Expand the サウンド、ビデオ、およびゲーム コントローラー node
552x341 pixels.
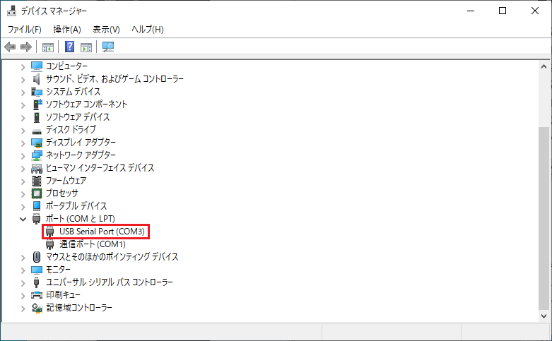[x=23, y=80]
